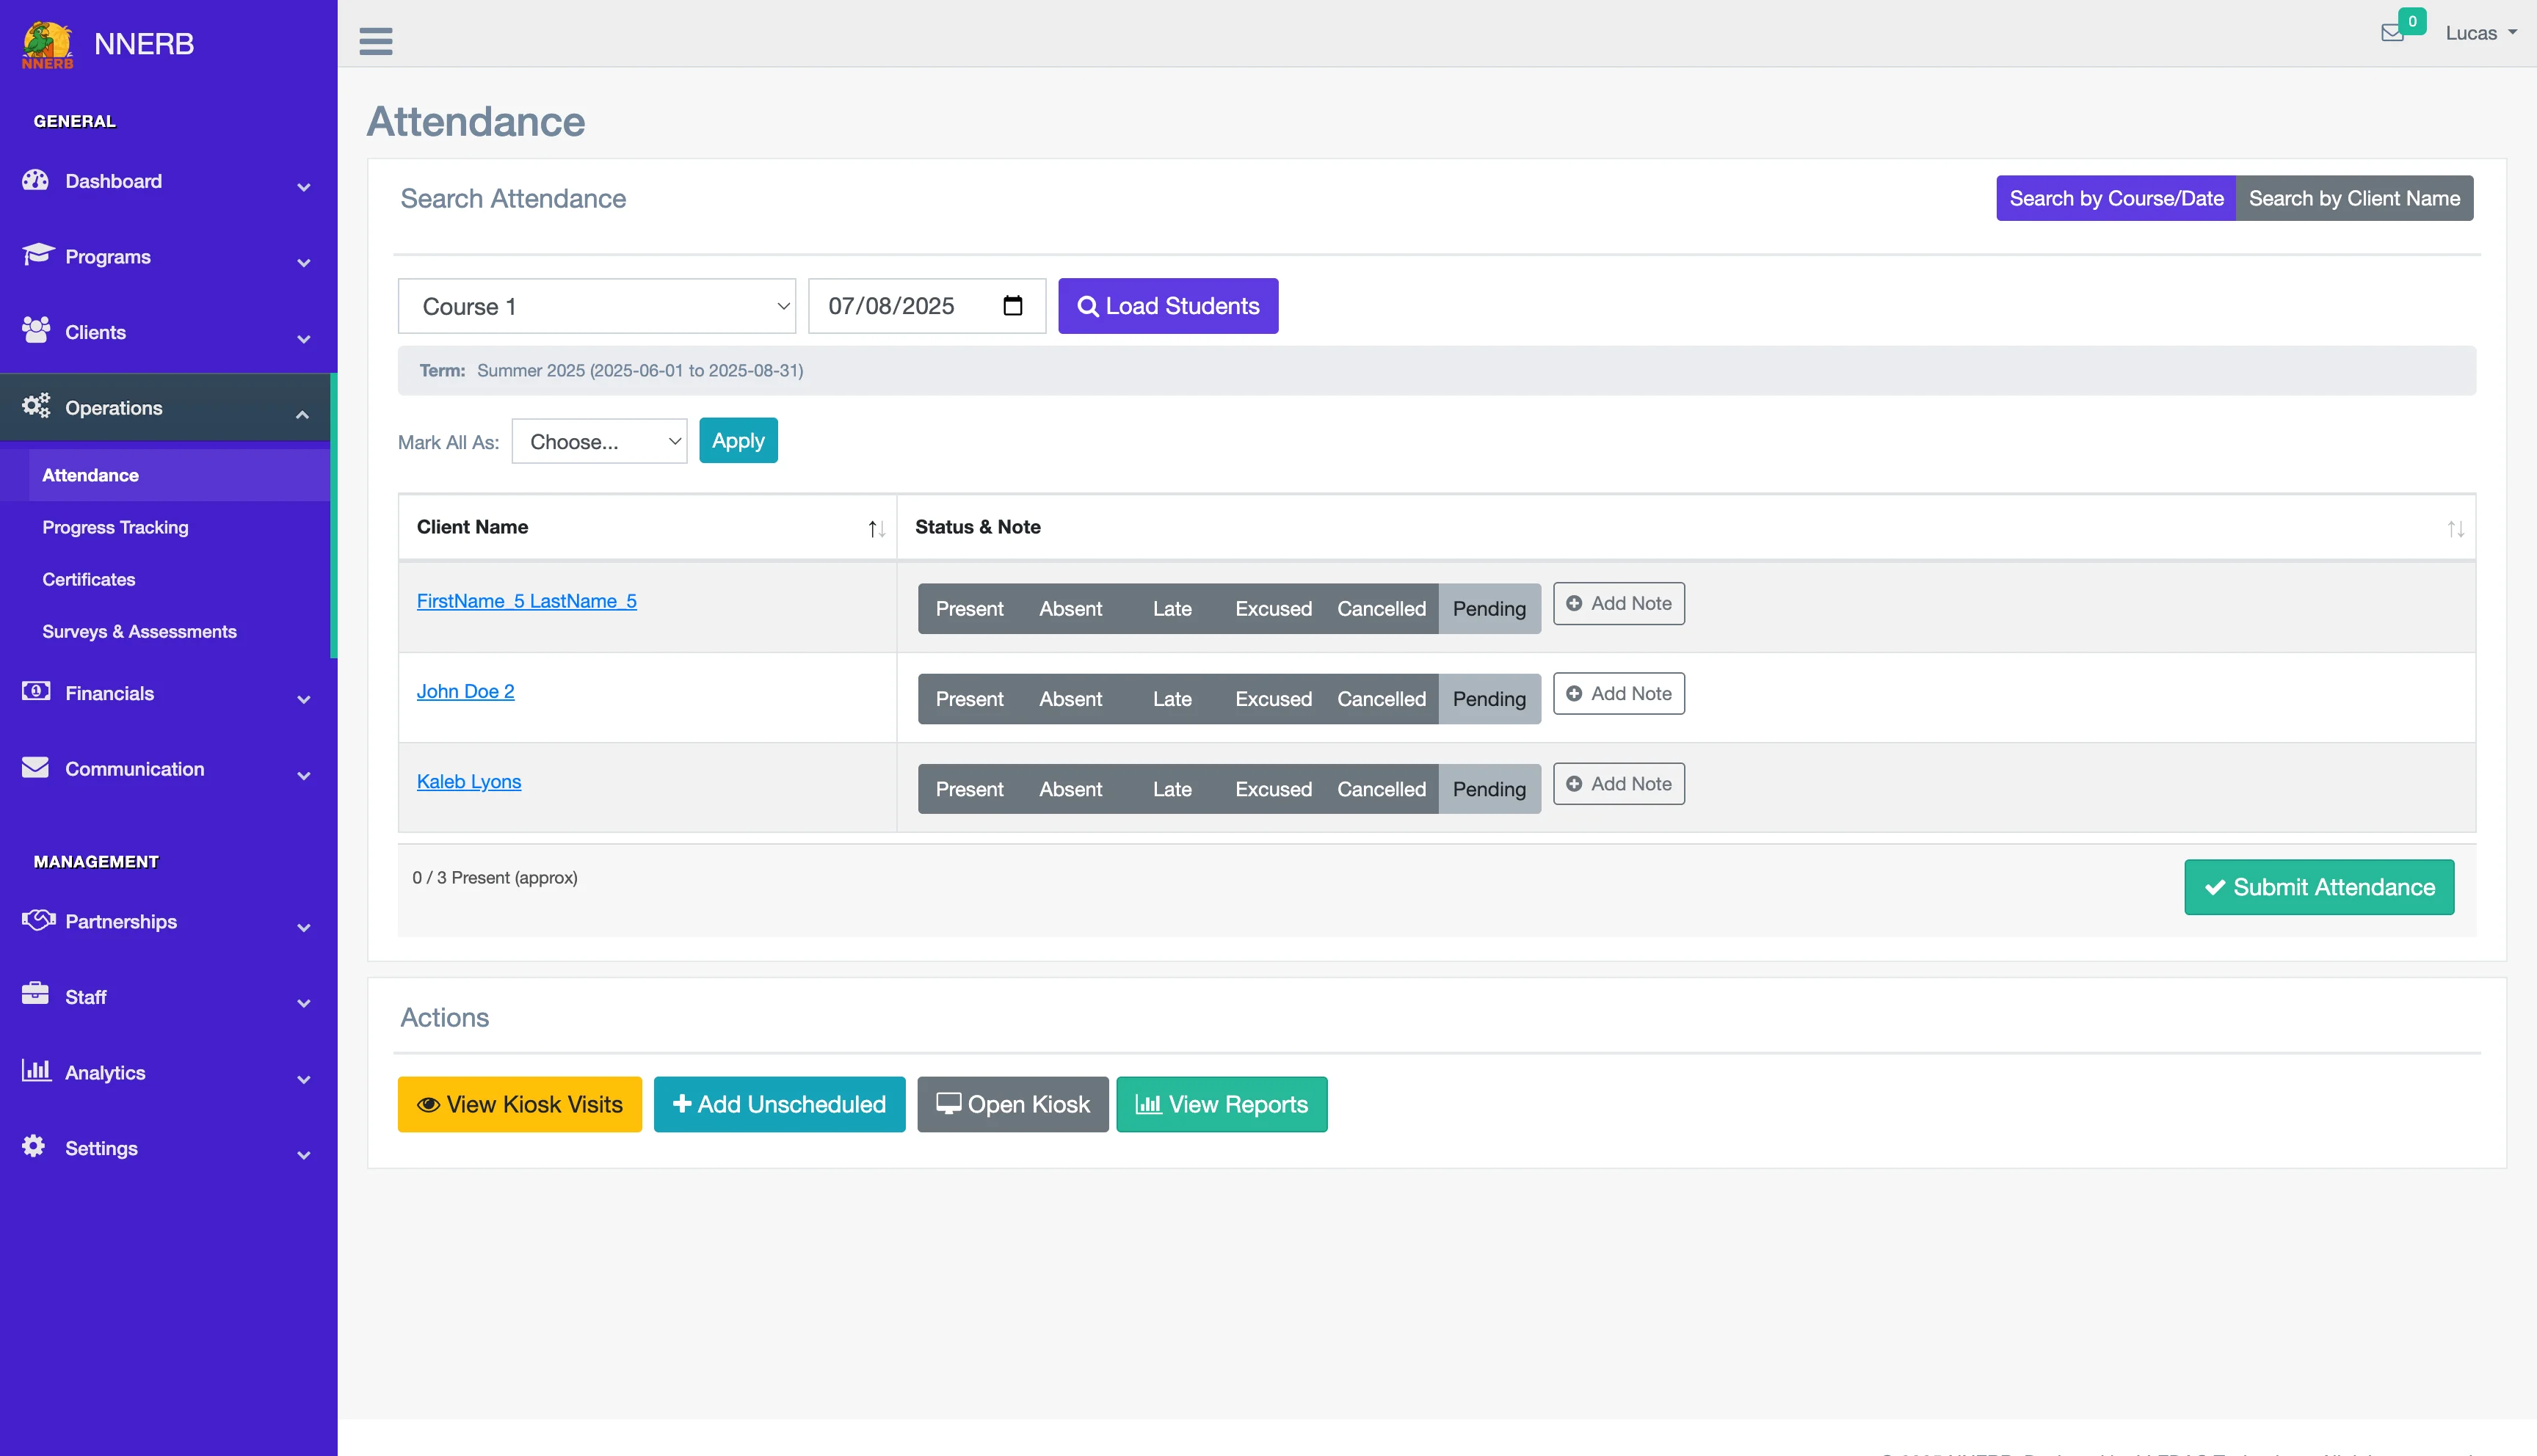Add Note for Kaleb Lyons

coord(1618,783)
